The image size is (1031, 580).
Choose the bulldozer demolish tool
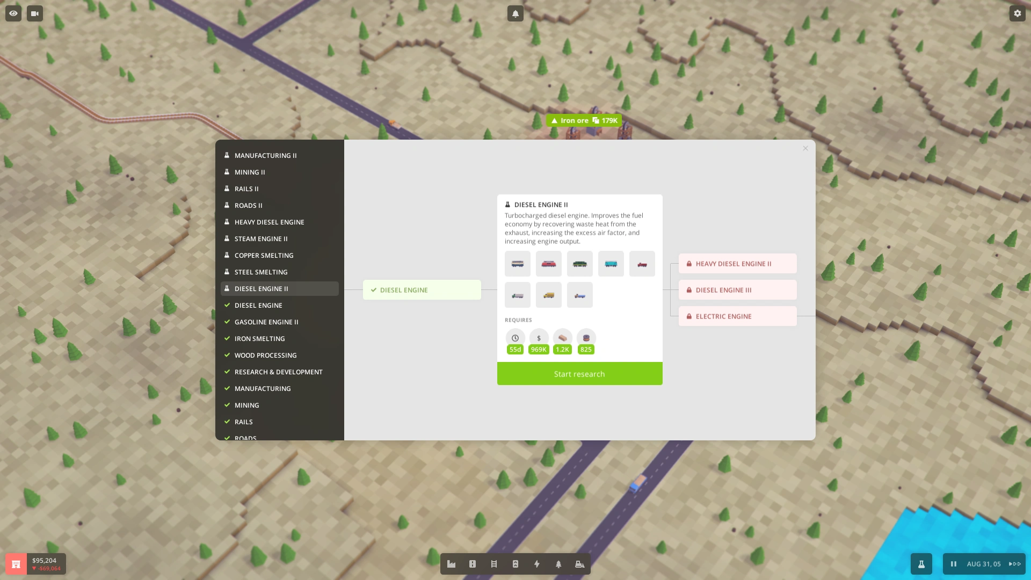(579, 564)
